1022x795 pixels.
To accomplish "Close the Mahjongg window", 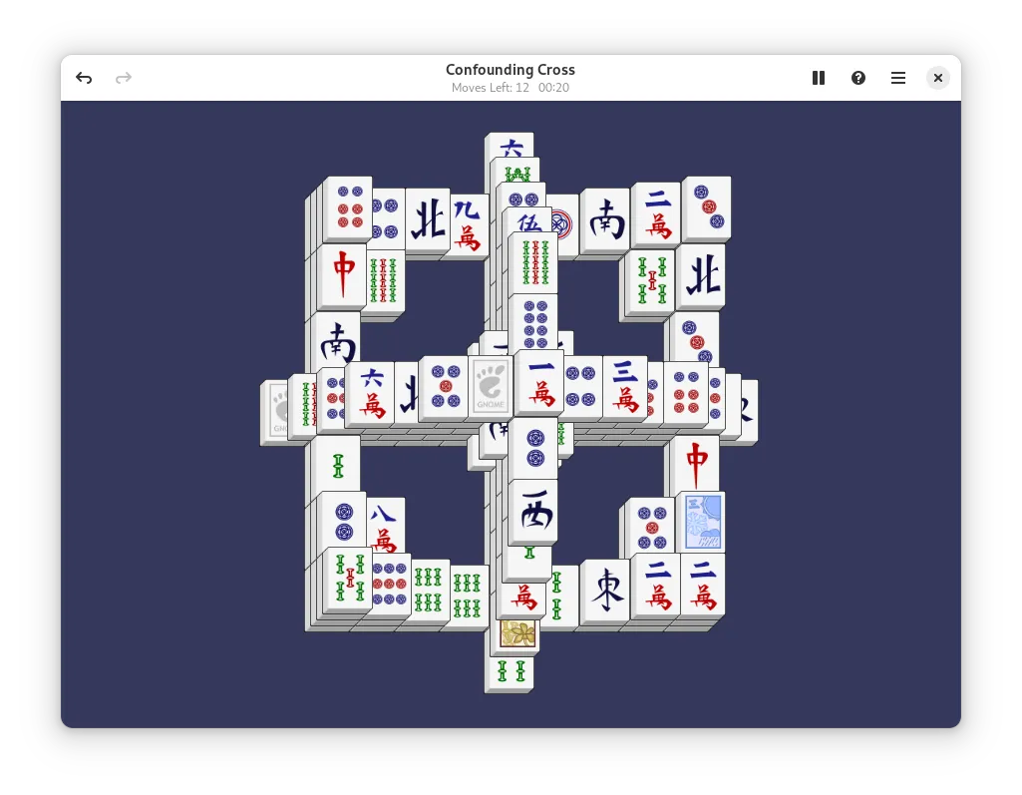I will 937,78.
